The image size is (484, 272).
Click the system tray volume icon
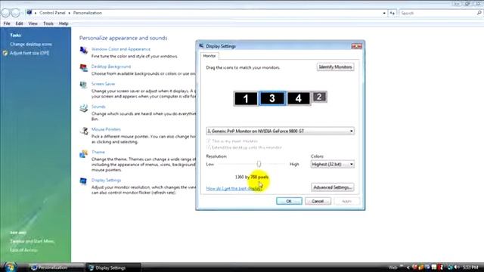pos(457,267)
